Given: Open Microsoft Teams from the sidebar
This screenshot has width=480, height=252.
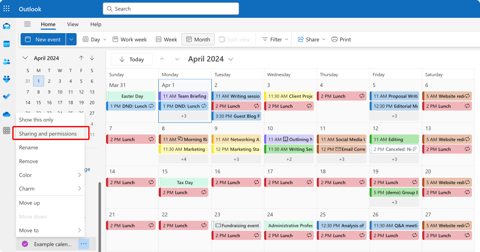Looking at the screenshot, I should [6, 79].
